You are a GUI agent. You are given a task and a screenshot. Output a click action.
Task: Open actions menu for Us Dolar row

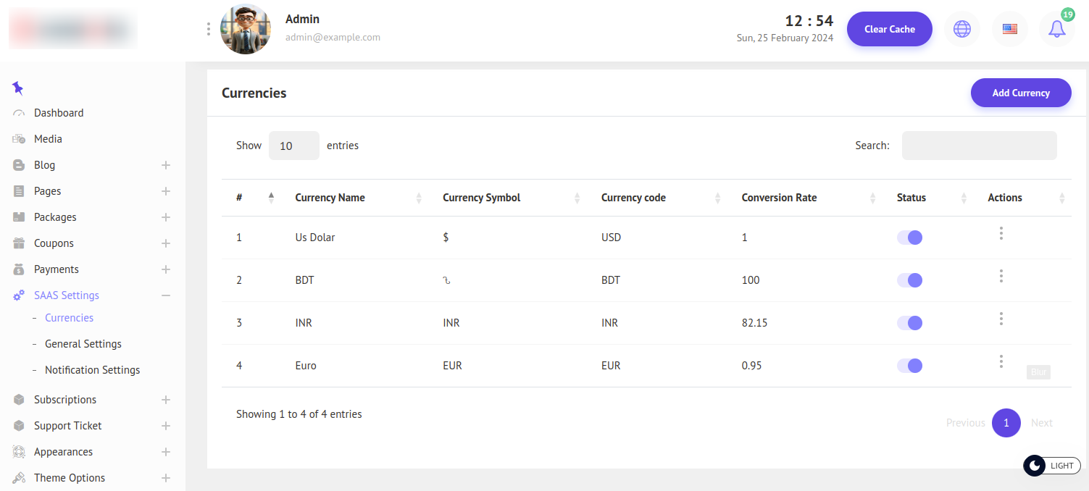tap(1001, 233)
